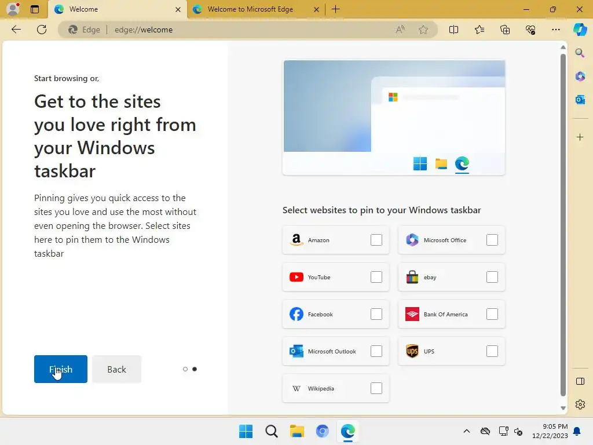Open Settings and more ellipsis menu

[x=555, y=30]
